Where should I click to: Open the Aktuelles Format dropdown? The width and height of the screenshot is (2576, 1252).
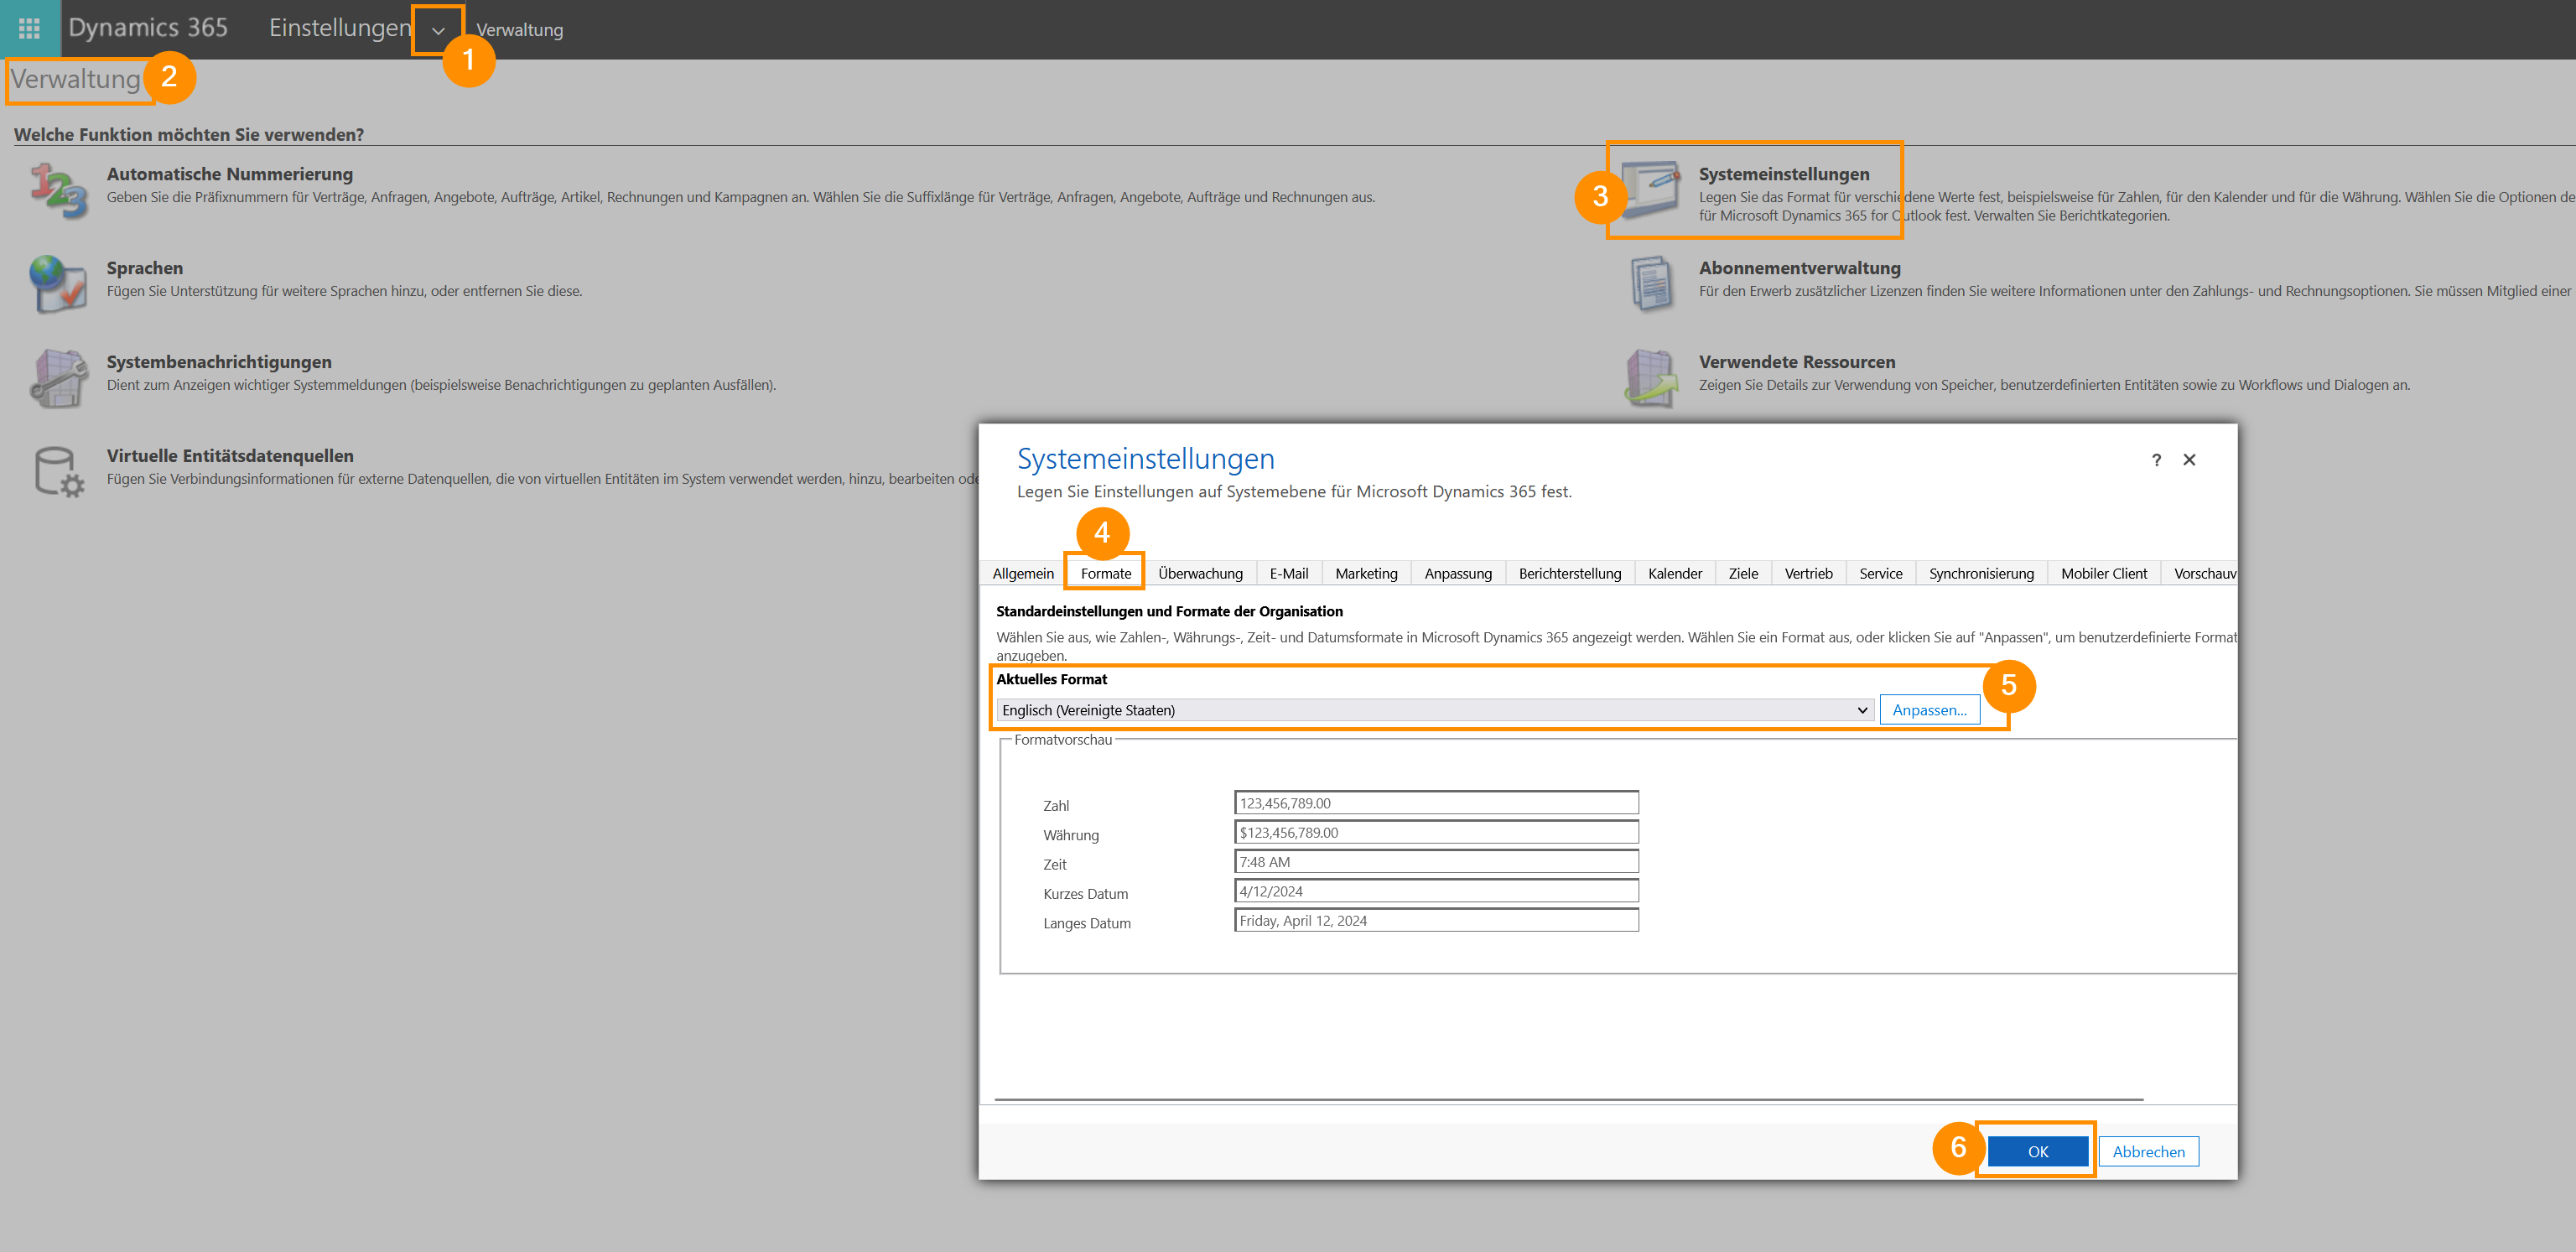[x=1435, y=710]
